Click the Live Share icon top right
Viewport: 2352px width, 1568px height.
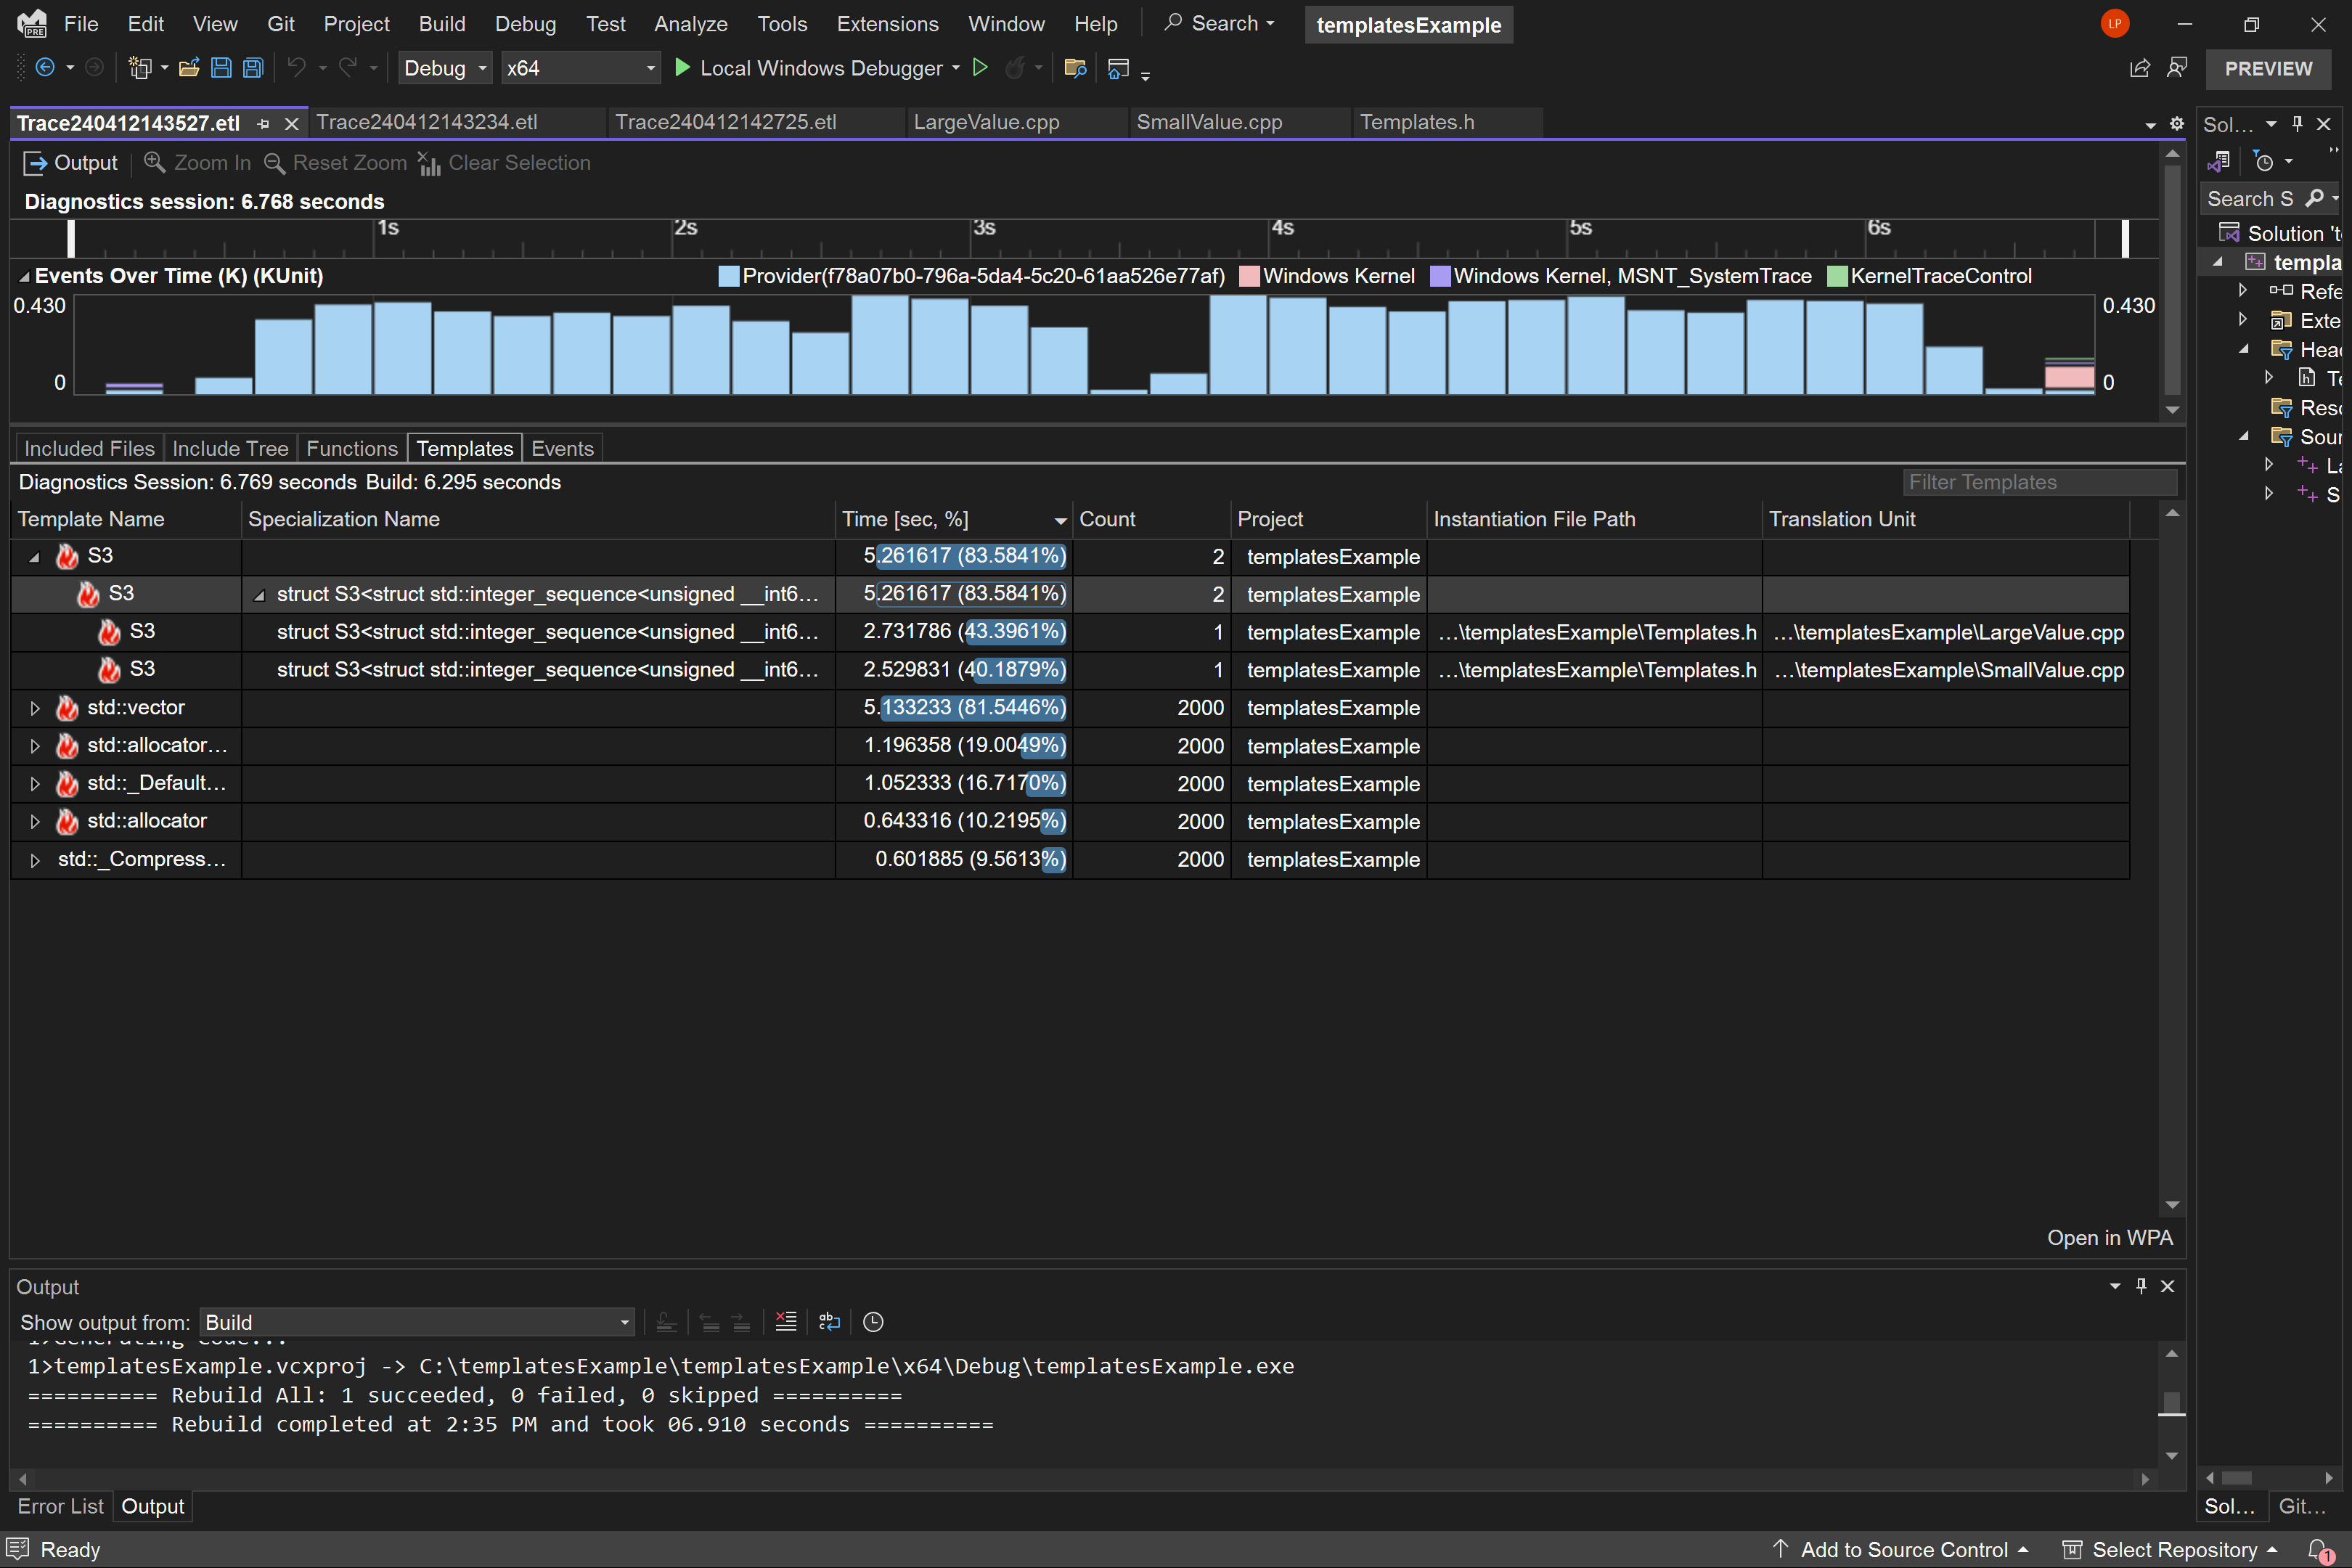click(x=2139, y=68)
